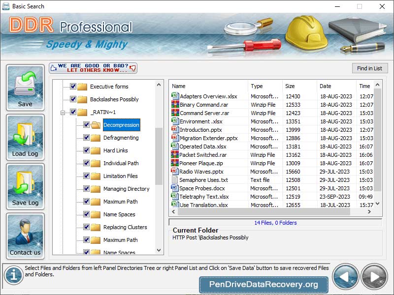Screen dimensions: 394x295
Task: Click the Find in List button
Action: click(x=370, y=68)
